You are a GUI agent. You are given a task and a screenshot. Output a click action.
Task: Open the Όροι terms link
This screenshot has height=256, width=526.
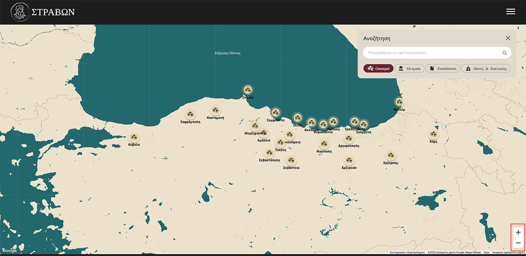486,252
